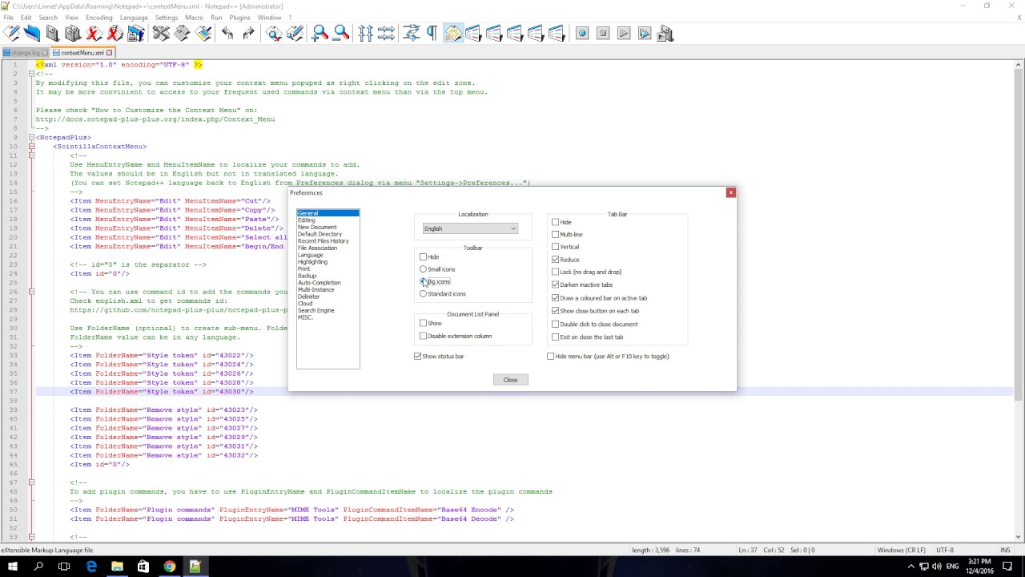Screen dimensions: 1025x577
Task: Click the Undo toolbar icon
Action: pyautogui.click(x=227, y=33)
